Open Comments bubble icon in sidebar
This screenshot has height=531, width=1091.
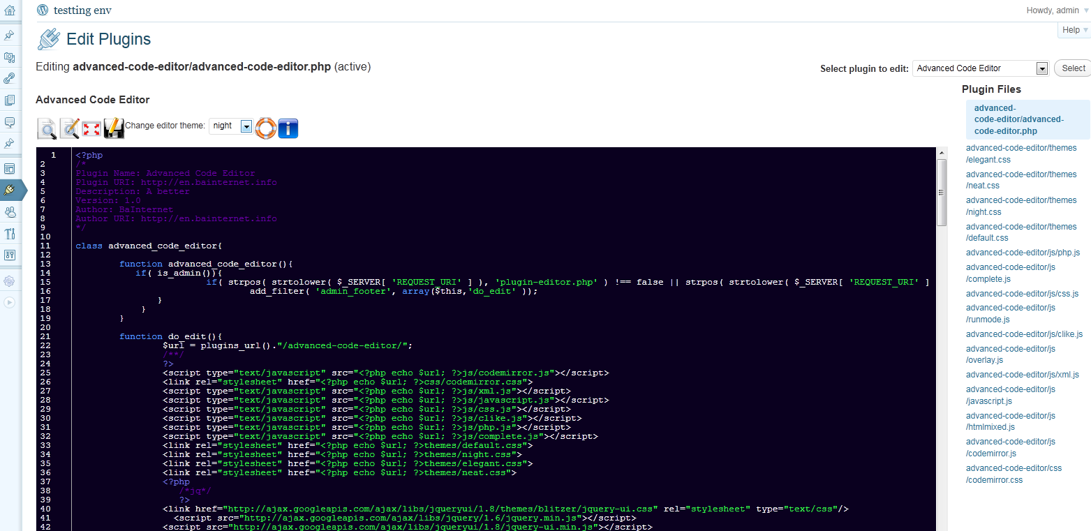[10, 122]
